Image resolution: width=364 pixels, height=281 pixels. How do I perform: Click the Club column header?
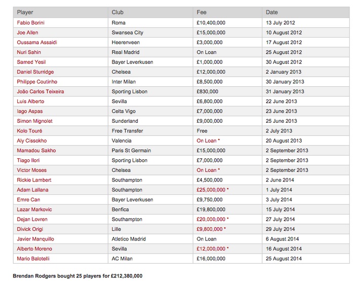pyautogui.click(x=118, y=12)
